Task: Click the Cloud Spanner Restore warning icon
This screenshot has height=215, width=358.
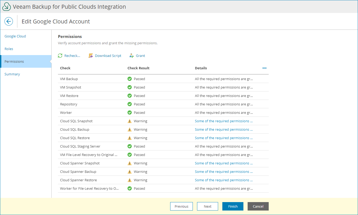Action: (130, 180)
